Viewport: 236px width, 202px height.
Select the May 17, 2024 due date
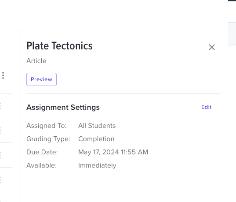point(113,152)
